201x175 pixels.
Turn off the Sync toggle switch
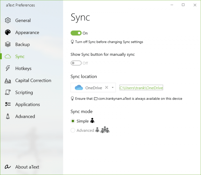76,33
